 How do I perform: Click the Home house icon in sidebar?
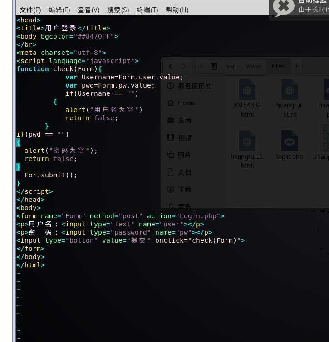tap(171, 103)
